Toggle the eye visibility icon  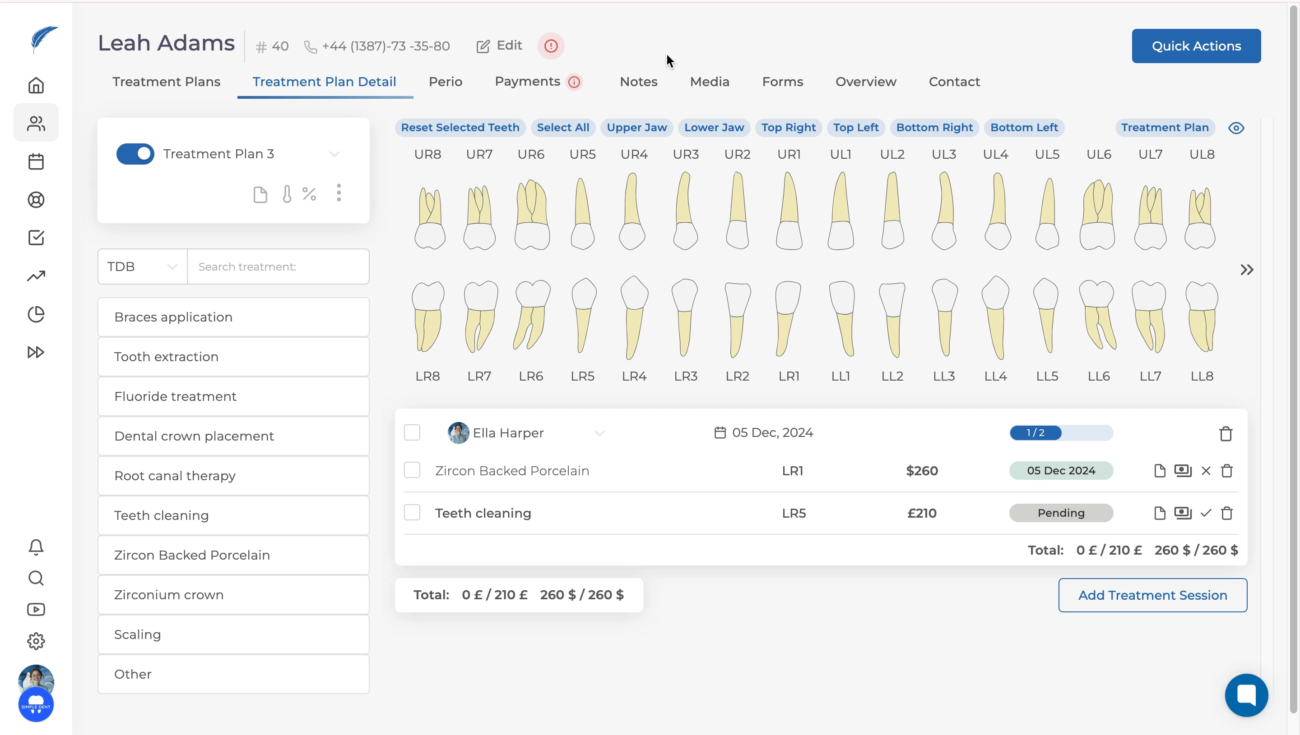[1236, 128]
